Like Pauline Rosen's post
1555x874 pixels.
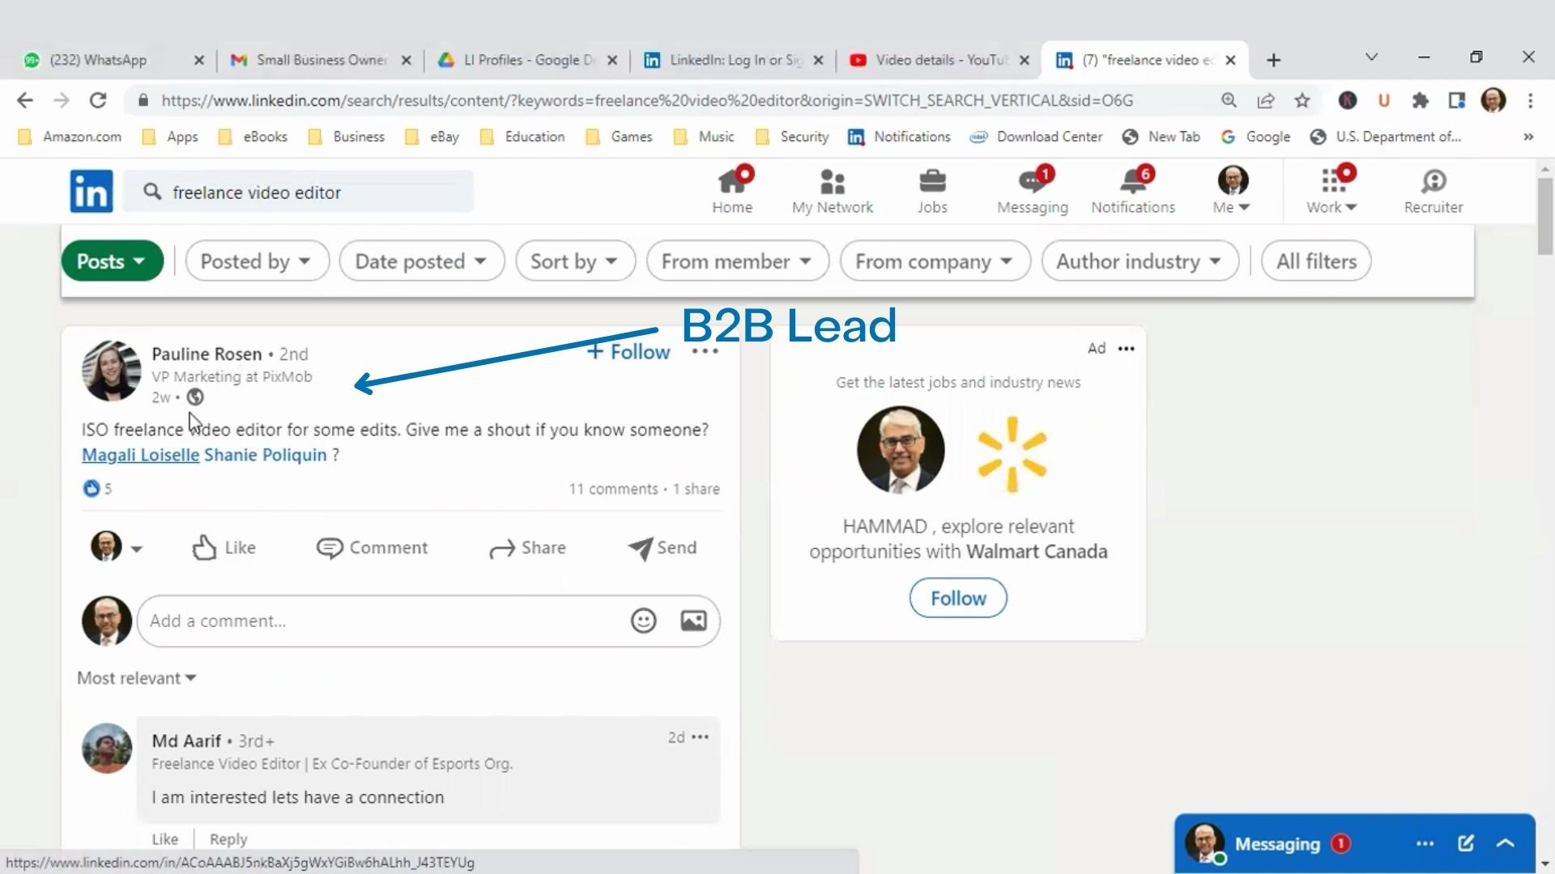(x=224, y=548)
